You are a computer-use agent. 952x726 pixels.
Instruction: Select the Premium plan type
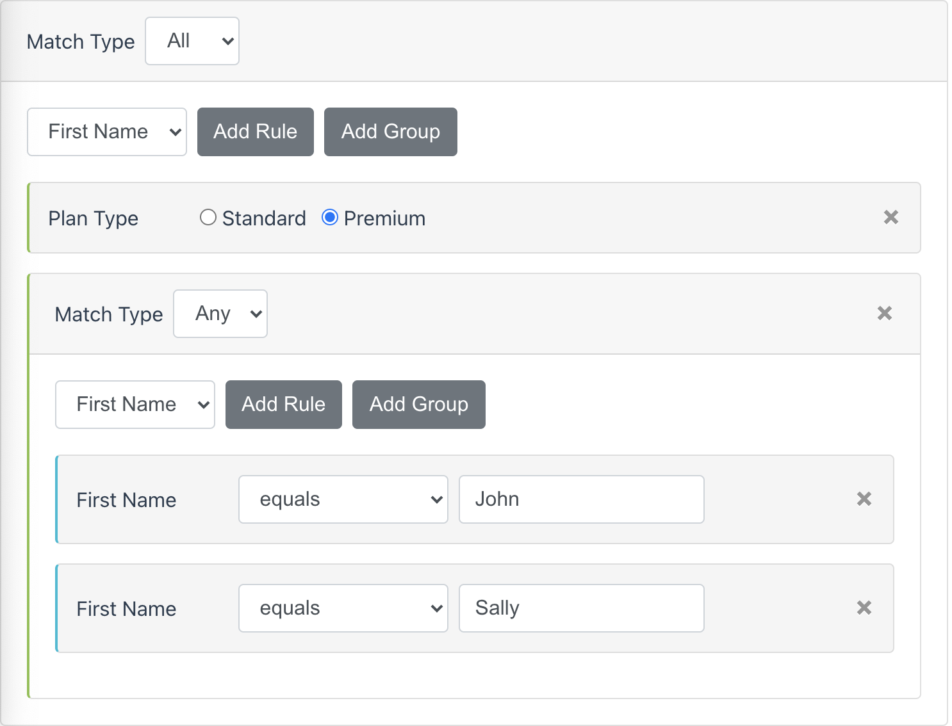[x=330, y=218]
